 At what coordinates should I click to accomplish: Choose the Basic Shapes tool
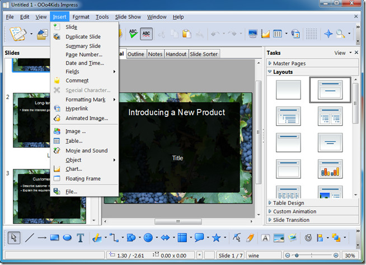coord(131,238)
